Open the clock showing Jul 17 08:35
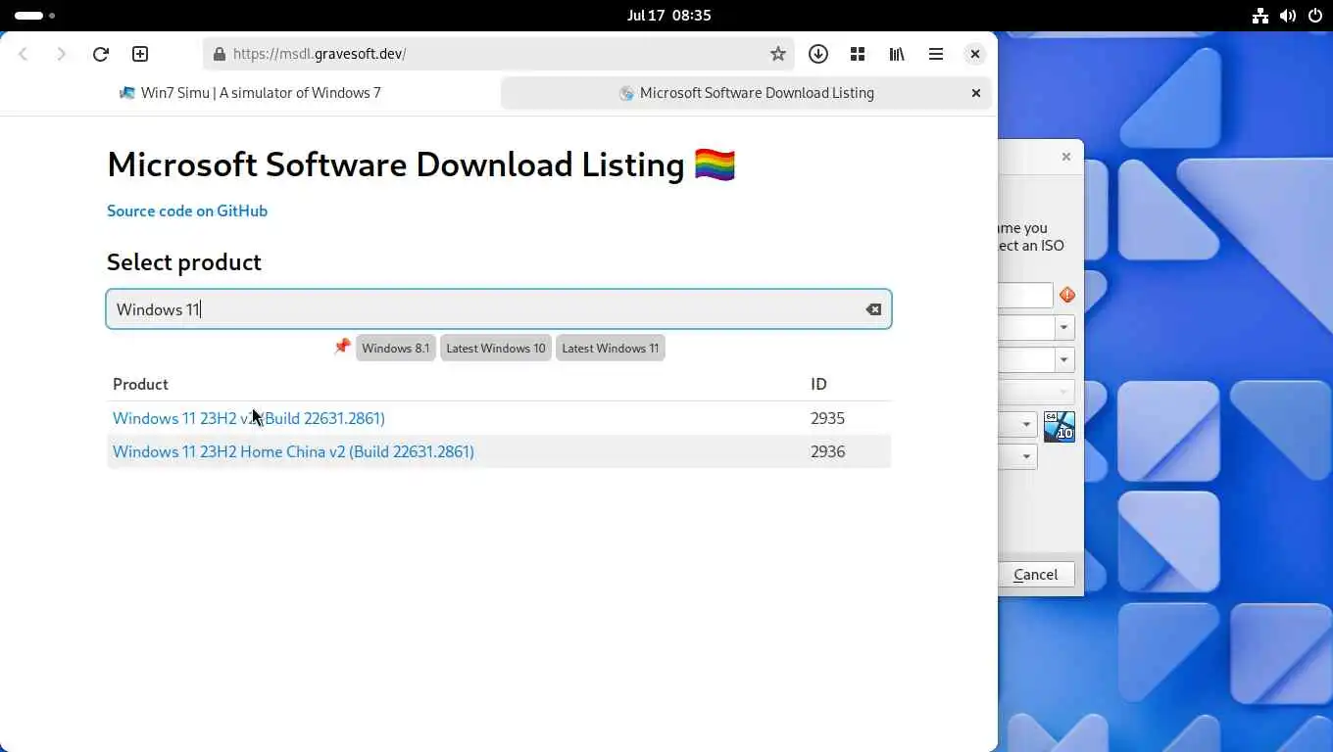This screenshot has width=1333, height=752. click(x=669, y=16)
